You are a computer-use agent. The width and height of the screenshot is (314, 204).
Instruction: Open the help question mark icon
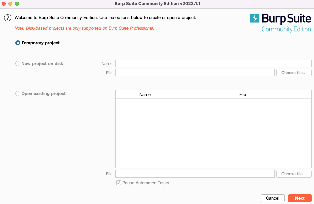[x=7, y=18]
